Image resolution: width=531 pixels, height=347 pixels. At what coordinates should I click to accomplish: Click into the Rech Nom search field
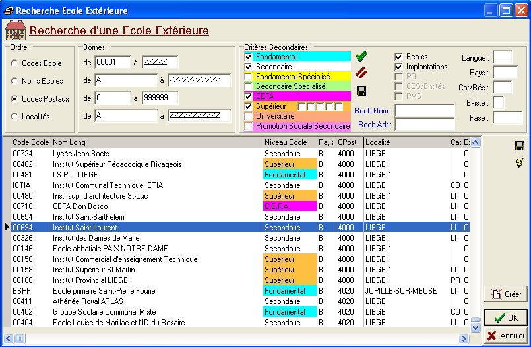tap(424, 111)
